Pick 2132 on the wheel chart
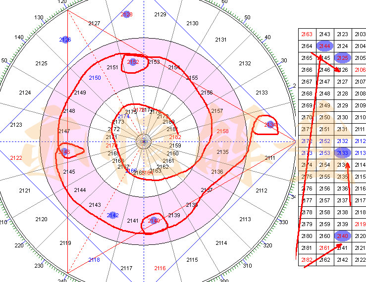The image size is (366, 282). (245, 63)
